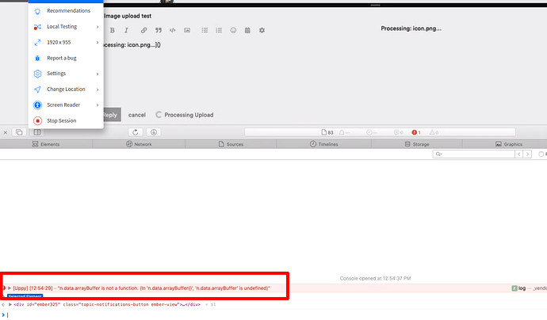547x320 pixels.
Task: Click the download web archive button
Action: 154,132
